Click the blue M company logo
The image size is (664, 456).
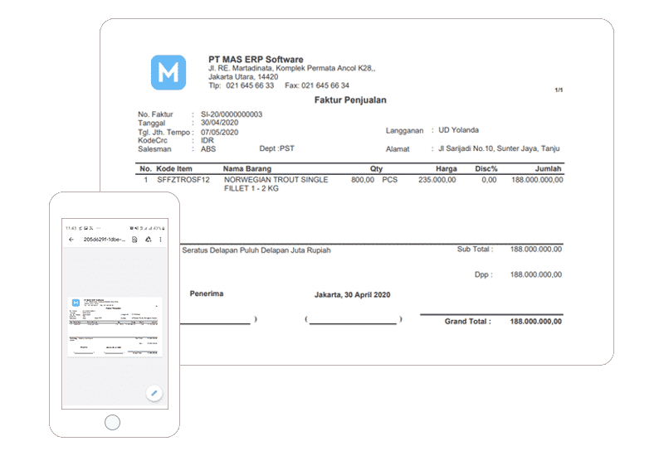[168, 72]
